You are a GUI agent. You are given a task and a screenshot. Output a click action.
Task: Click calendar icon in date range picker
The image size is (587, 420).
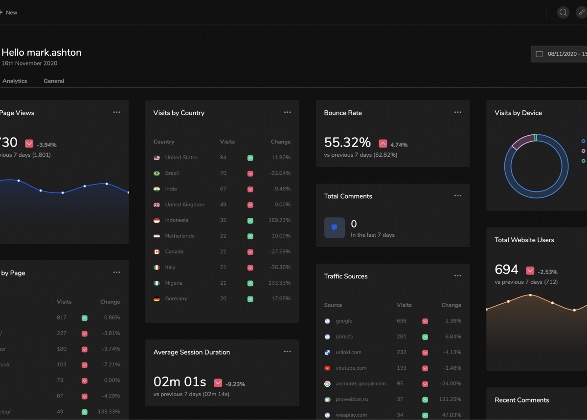[539, 54]
